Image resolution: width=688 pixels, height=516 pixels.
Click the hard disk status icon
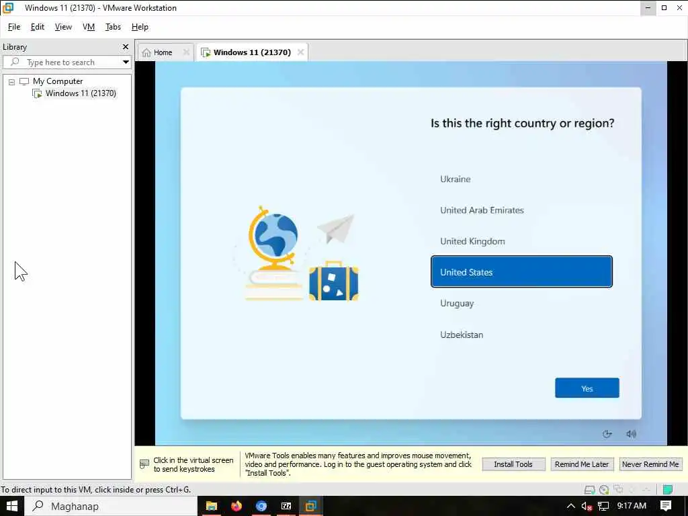pyautogui.click(x=590, y=490)
